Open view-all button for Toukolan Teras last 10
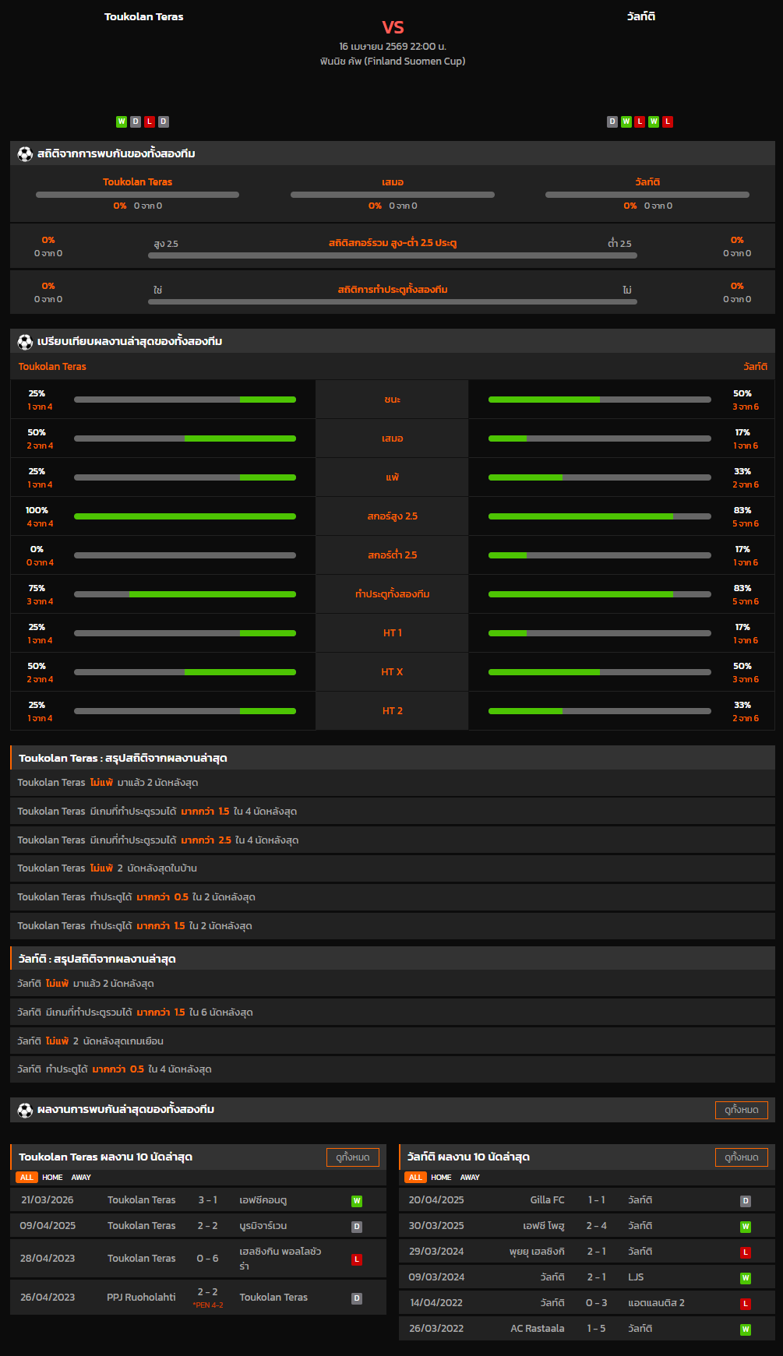This screenshot has width=783, height=1356. [352, 1157]
